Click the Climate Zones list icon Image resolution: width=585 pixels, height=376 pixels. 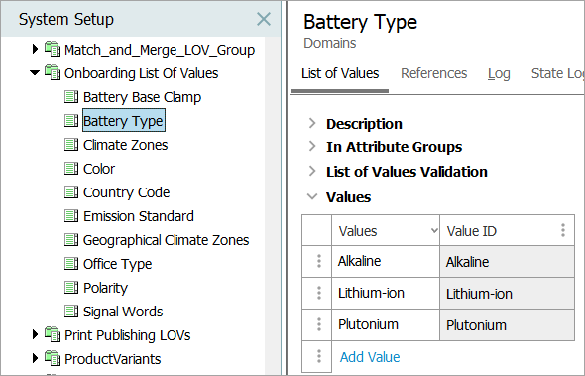point(71,145)
